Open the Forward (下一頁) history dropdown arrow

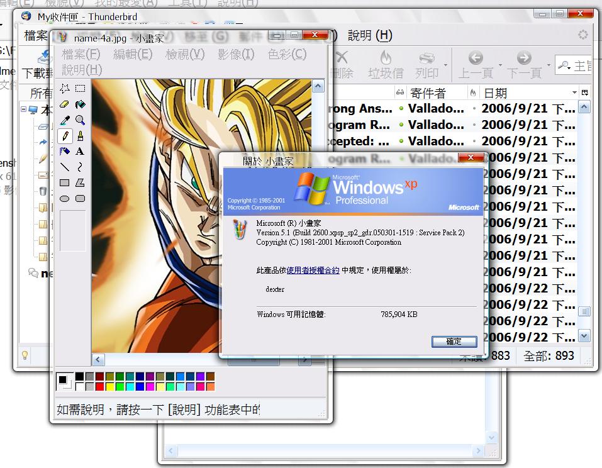point(549,65)
